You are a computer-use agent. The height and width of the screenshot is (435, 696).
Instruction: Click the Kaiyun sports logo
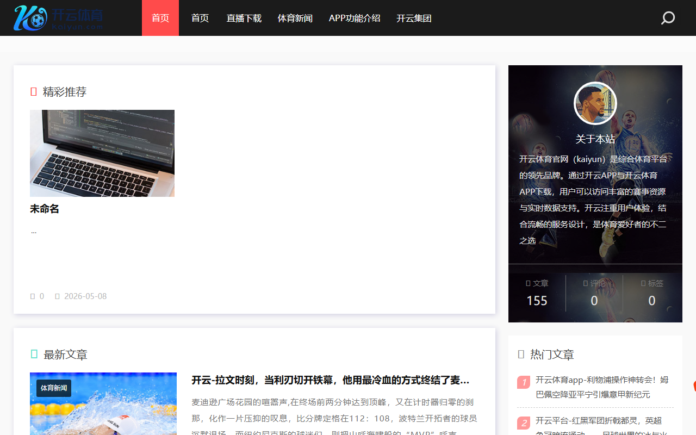coord(58,18)
